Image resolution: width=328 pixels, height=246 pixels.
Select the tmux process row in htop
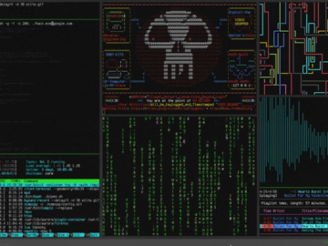(x=50, y=212)
